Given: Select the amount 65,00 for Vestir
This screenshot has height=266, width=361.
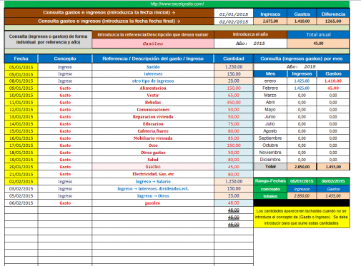Looking at the screenshot, I should [234, 96].
